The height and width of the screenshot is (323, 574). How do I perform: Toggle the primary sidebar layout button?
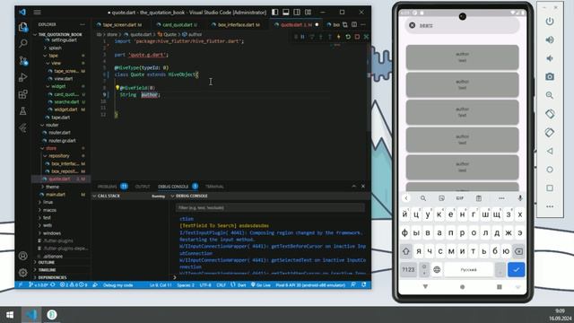click(275, 12)
